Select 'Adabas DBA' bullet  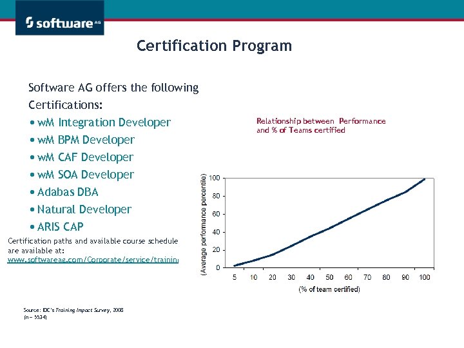[68, 192]
